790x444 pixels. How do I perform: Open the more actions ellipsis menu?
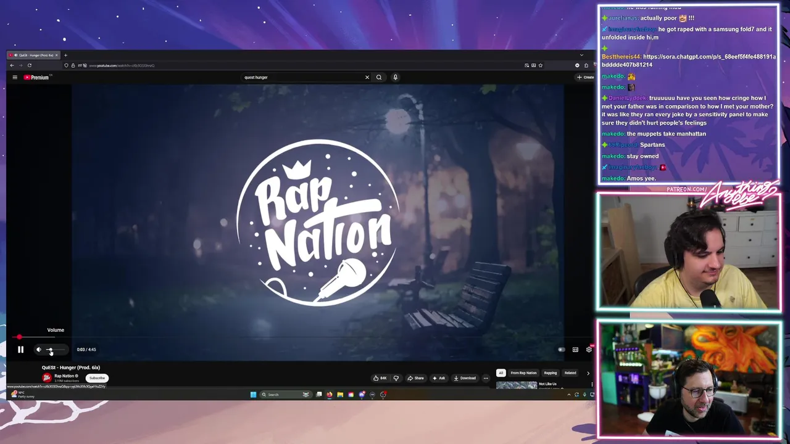[x=486, y=378]
